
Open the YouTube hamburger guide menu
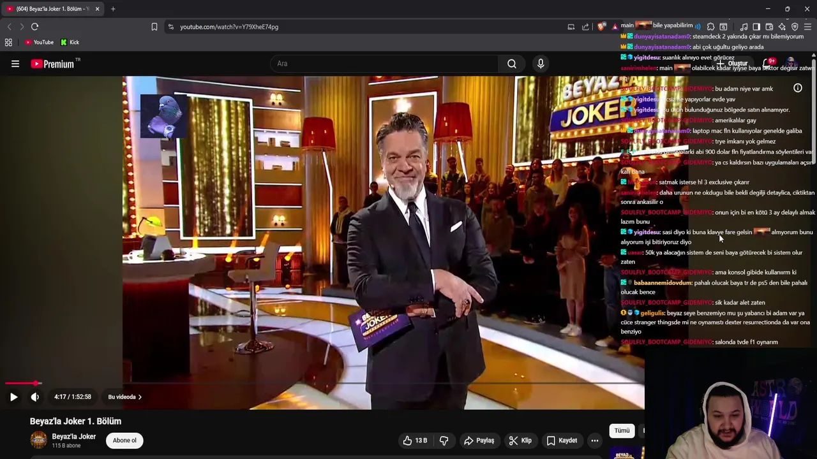pos(15,64)
